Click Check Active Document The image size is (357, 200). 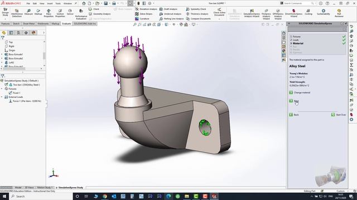(x=219, y=12)
